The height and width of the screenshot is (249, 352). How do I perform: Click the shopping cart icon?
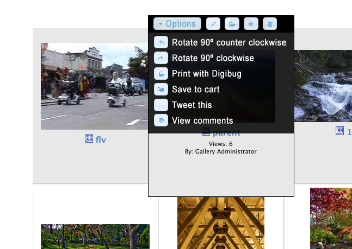[x=161, y=89]
